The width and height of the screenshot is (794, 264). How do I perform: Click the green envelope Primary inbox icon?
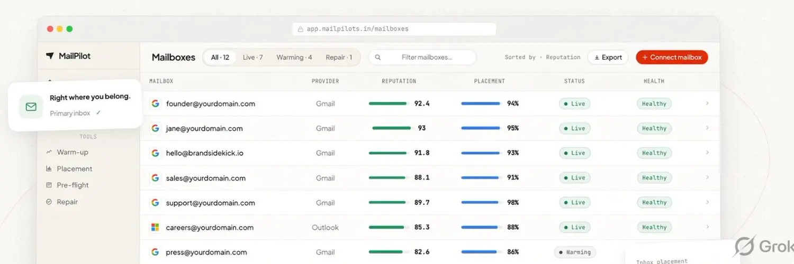tap(31, 107)
